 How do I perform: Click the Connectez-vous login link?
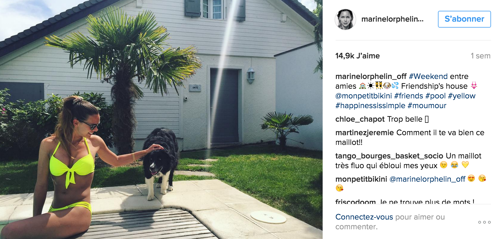[364, 217]
